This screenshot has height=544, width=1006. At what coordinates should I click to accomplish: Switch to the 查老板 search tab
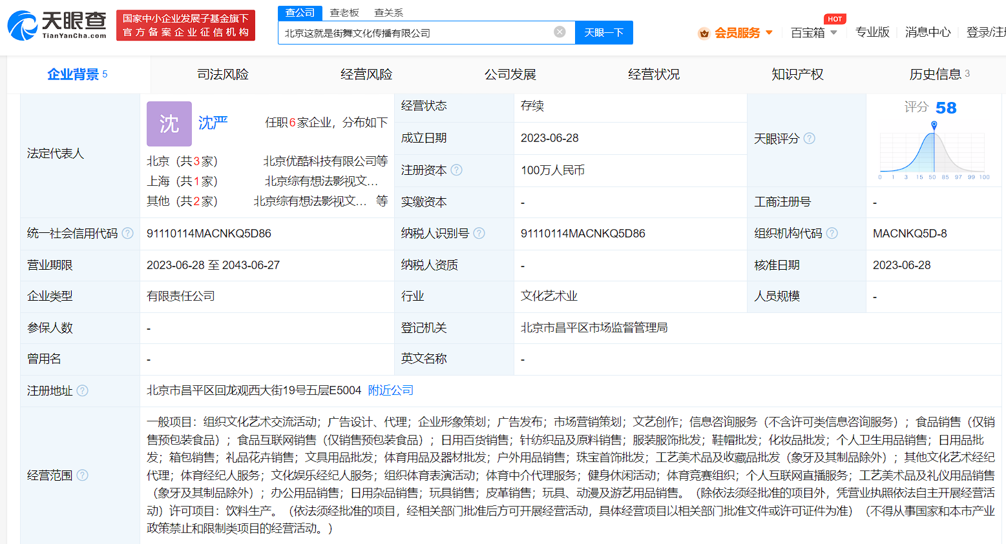(344, 13)
